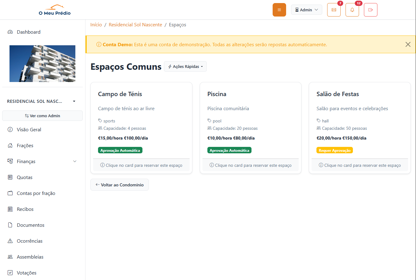Click the Aprovação Automática badge on Piscina
Screen dimensions: 416x280
pyautogui.click(x=229, y=150)
